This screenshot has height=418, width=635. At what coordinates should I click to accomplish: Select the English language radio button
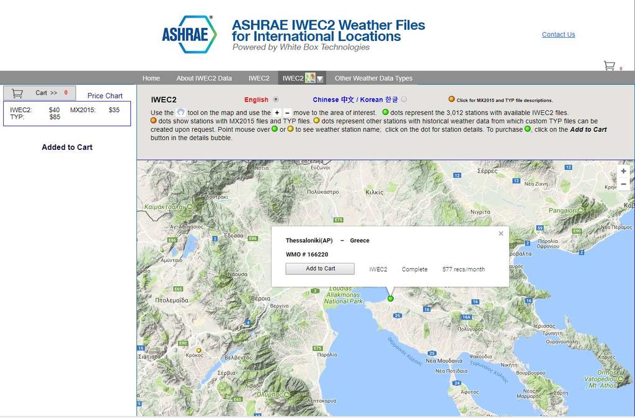(276, 100)
